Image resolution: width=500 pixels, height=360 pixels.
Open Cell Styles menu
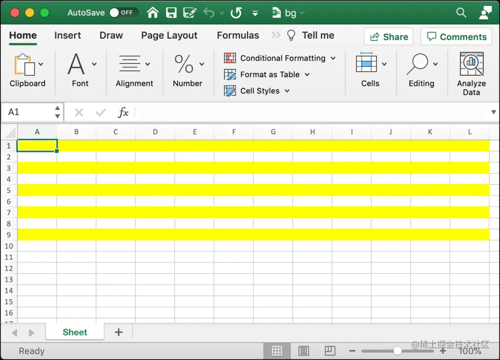[x=257, y=91]
